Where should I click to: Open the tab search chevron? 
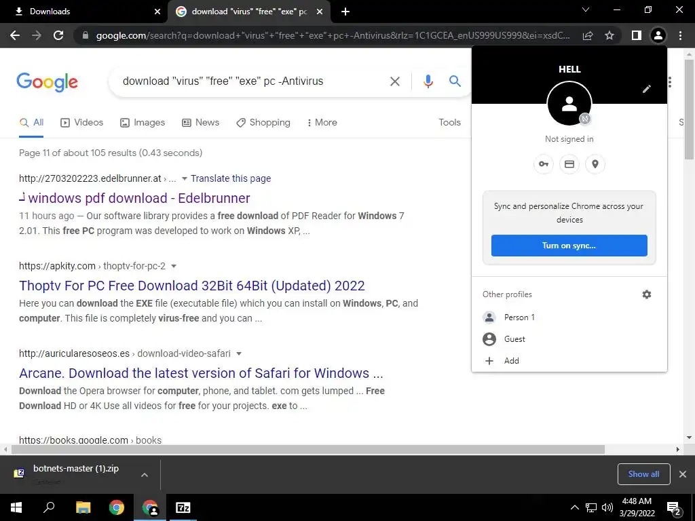coord(586,9)
